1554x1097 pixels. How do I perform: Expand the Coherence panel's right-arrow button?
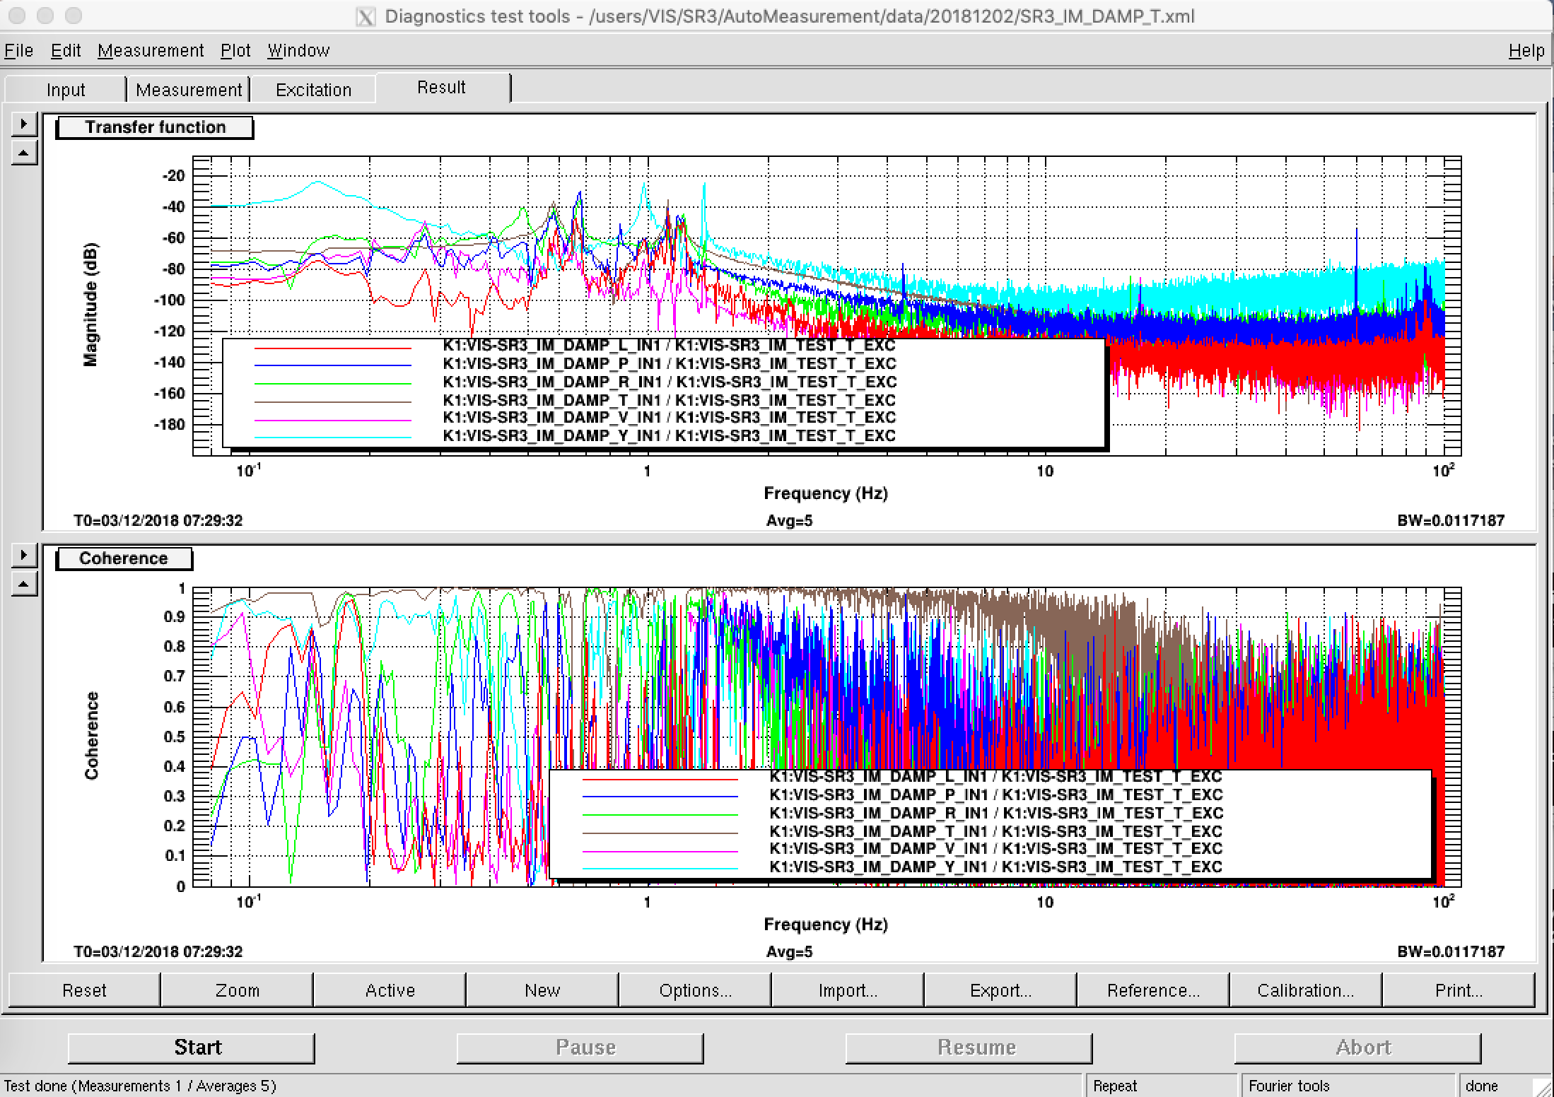point(24,556)
